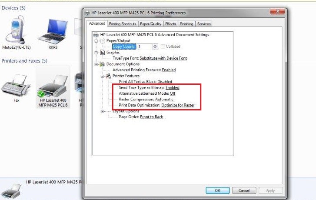This screenshot has height=200, width=316.
Task: Select the HP LaserJet 400 MFP M425 PCL 6 printer icon
Action: point(53,86)
